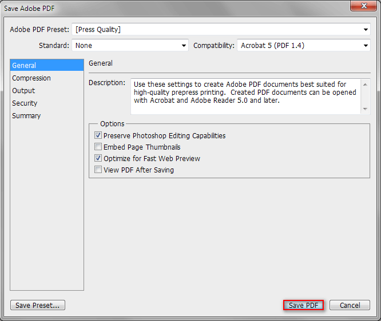Switch to the Summary category

point(47,116)
